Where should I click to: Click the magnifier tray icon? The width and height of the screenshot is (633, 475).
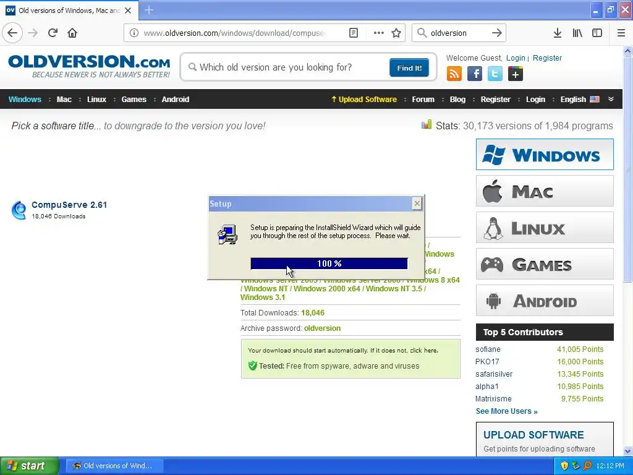tap(587, 466)
